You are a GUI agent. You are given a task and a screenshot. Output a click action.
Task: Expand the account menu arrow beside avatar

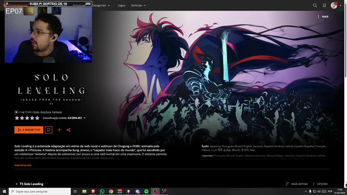tap(340, 6)
